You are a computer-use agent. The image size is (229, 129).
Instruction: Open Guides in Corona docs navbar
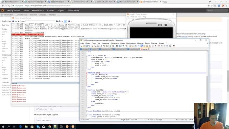pyautogui.click(x=26, y=10)
